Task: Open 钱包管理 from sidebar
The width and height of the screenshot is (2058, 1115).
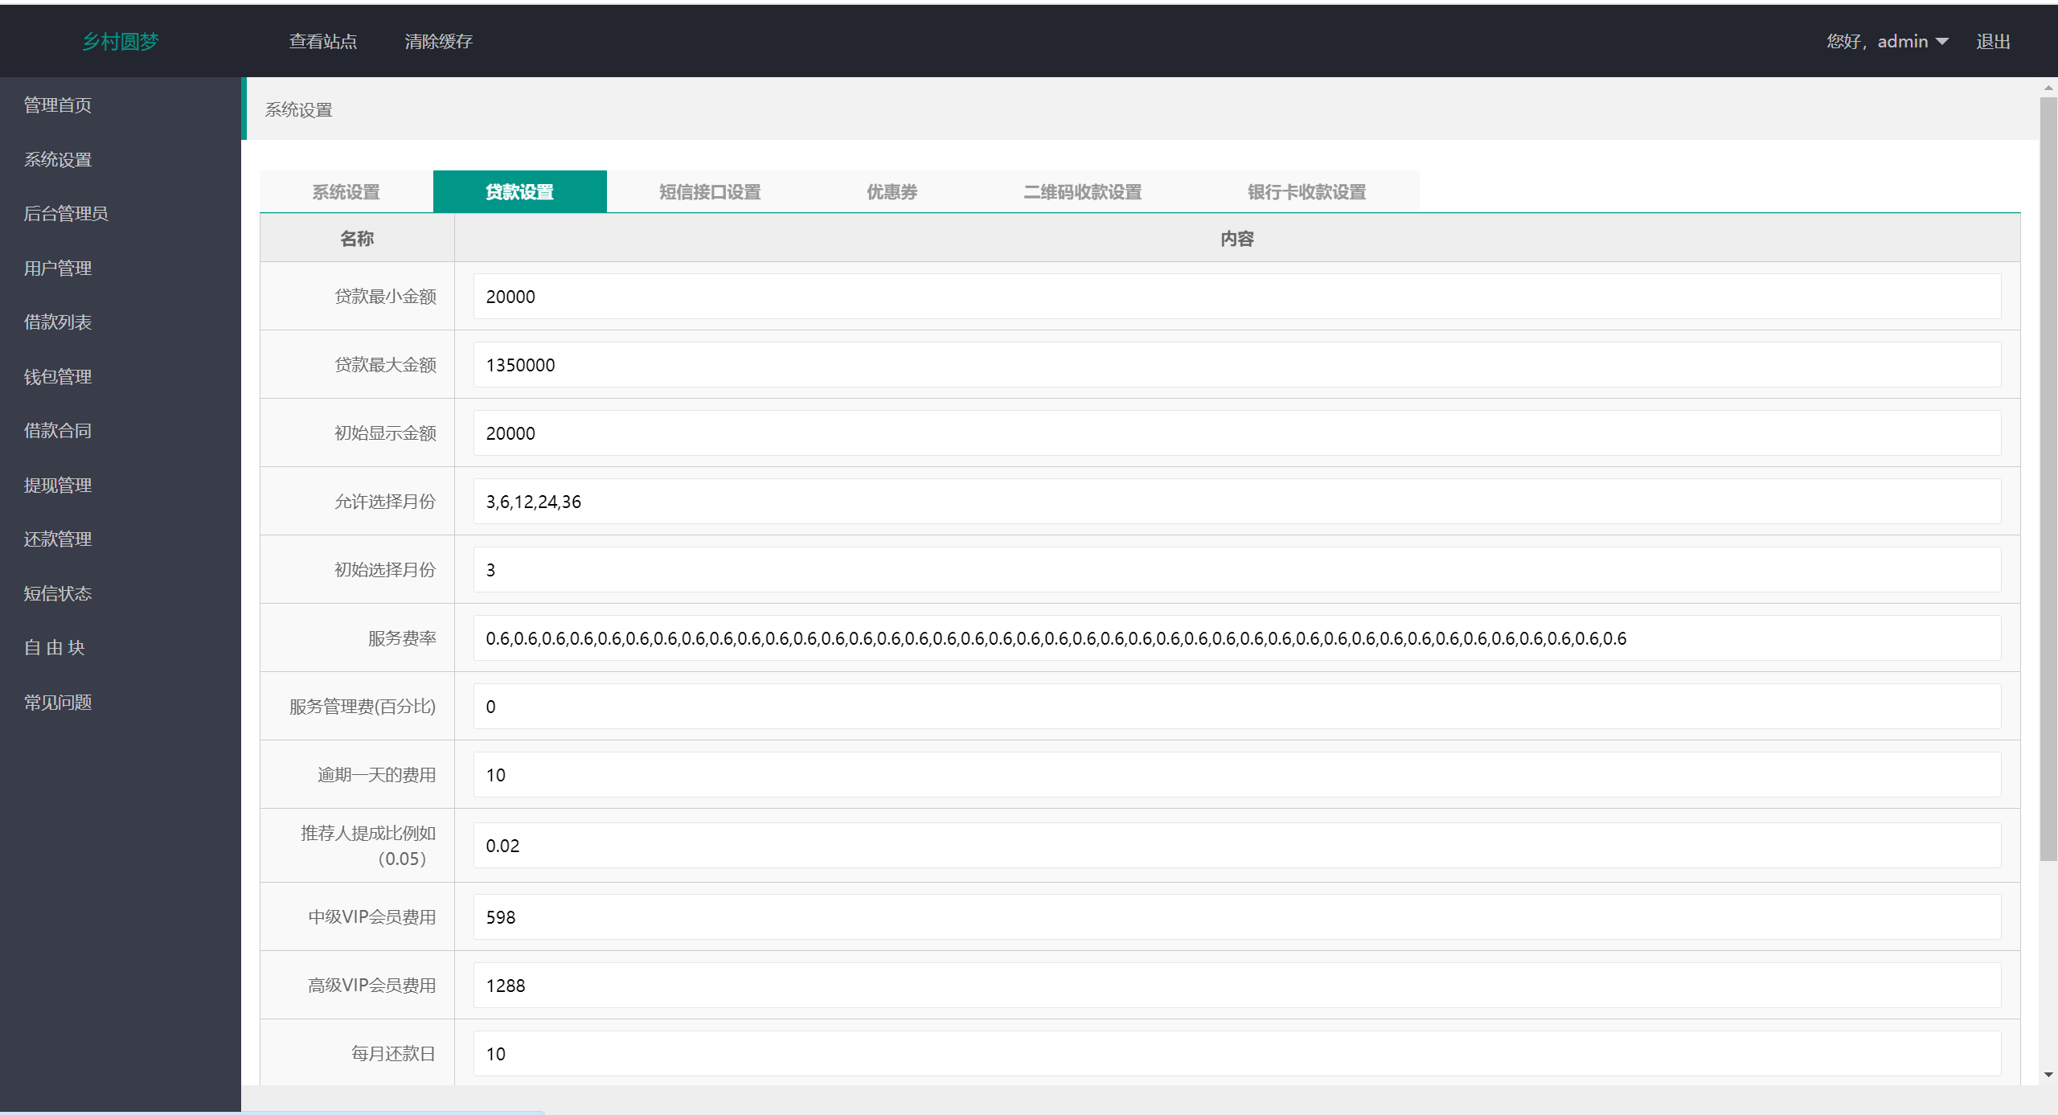Action: pyautogui.click(x=56, y=375)
